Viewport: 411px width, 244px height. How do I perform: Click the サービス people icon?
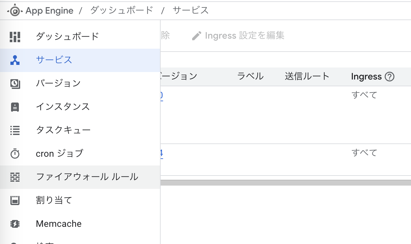[15, 60]
